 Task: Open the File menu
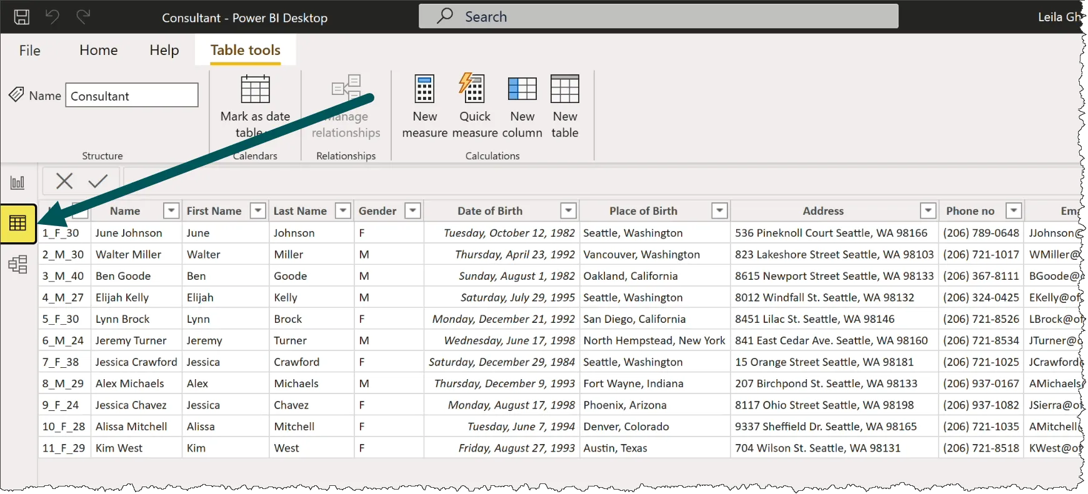point(29,50)
